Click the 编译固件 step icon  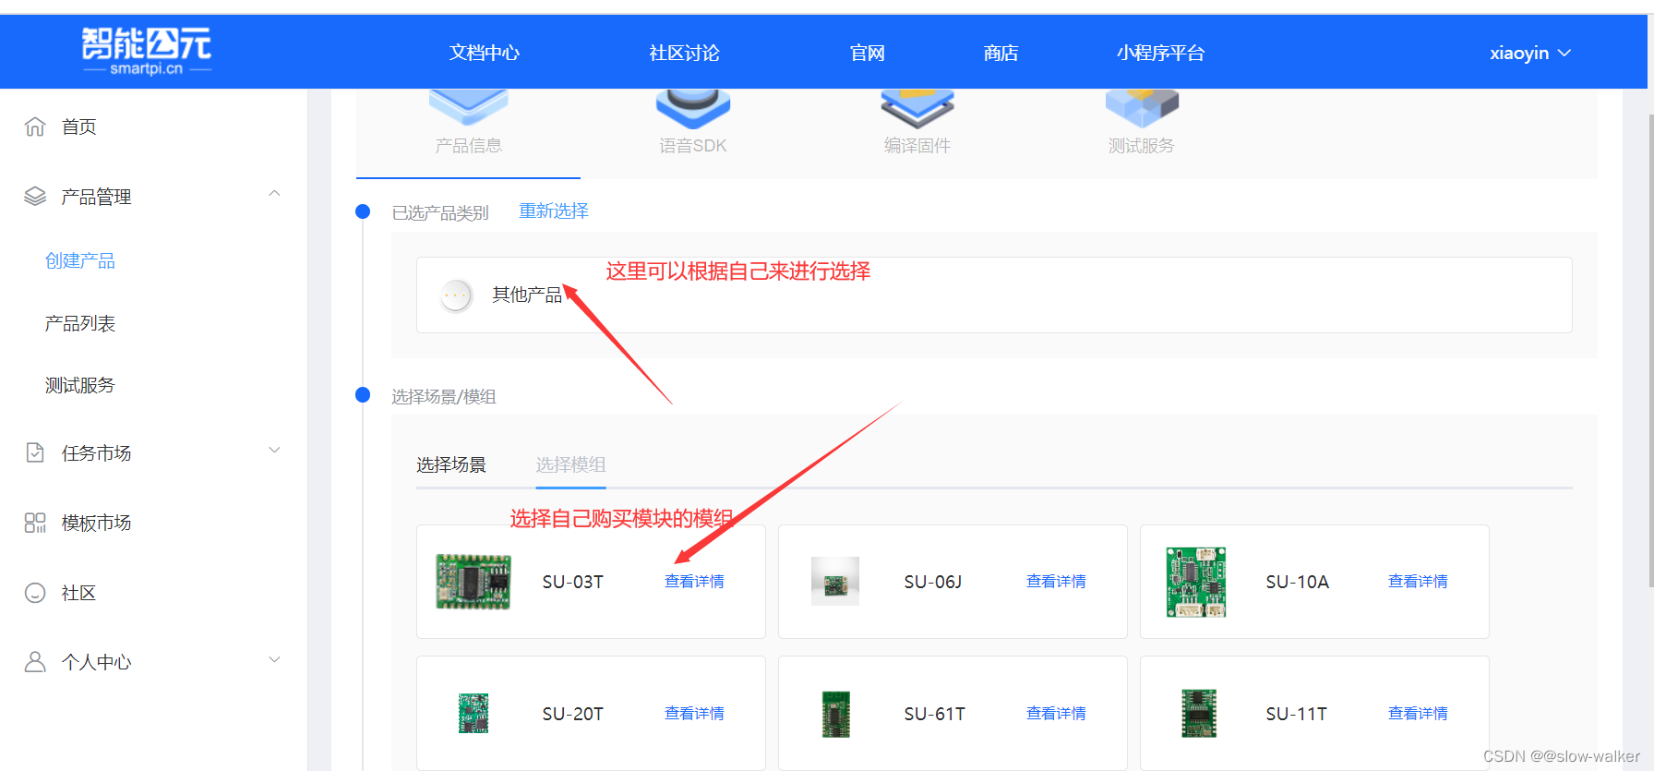917,108
